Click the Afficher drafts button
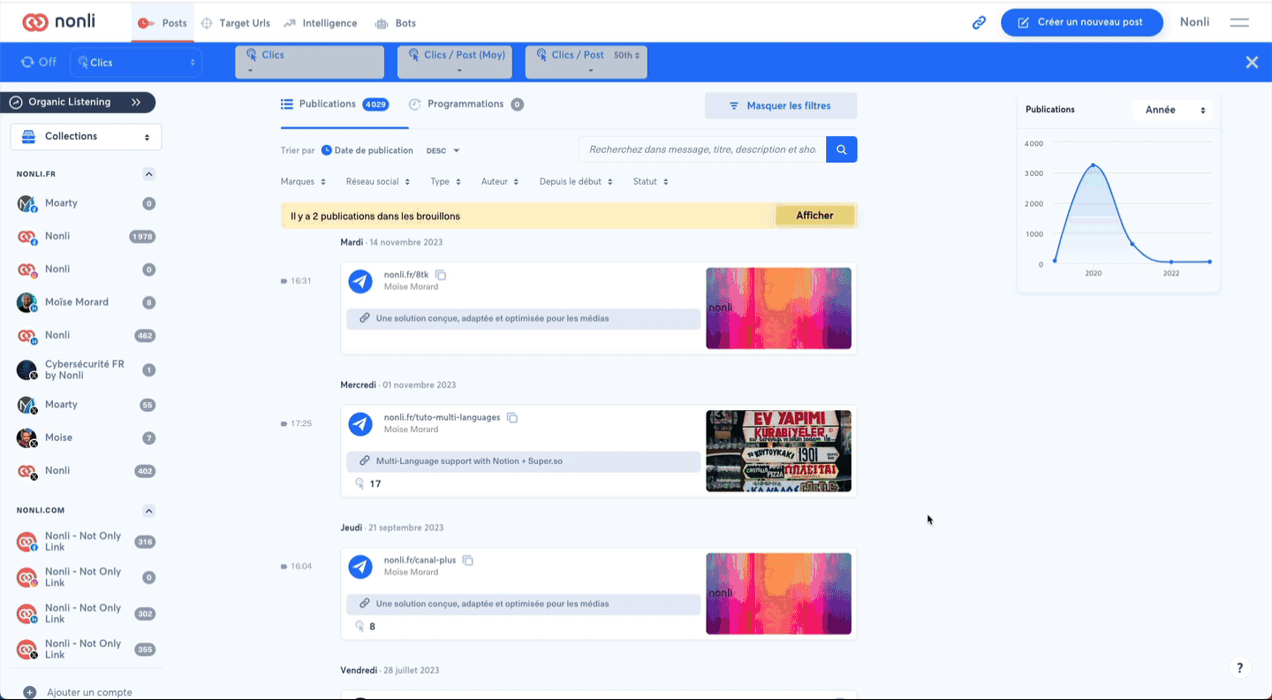This screenshot has height=700, width=1272. pos(814,216)
